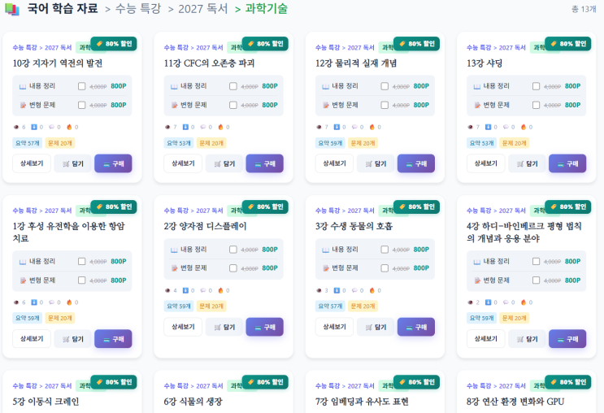Click the 80% 할인 discount badge on 4강 card
This screenshot has height=413, width=604.
567,206
